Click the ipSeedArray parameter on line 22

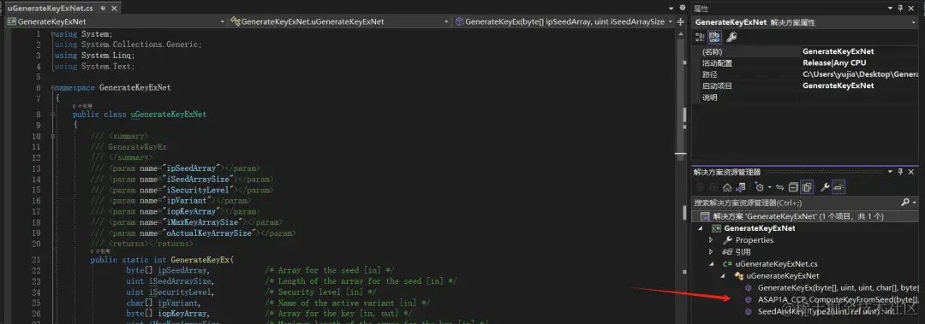(x=183, y=270)
